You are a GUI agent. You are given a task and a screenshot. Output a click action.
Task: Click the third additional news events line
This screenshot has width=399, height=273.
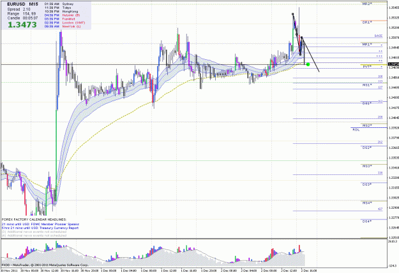click(x=34, y=232)
